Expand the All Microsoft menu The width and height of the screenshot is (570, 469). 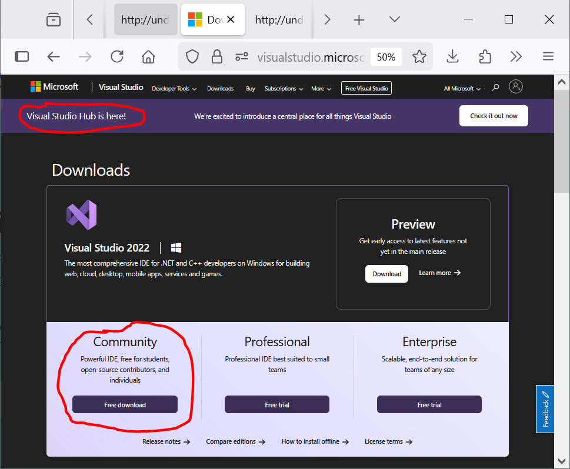click(462, 89)
